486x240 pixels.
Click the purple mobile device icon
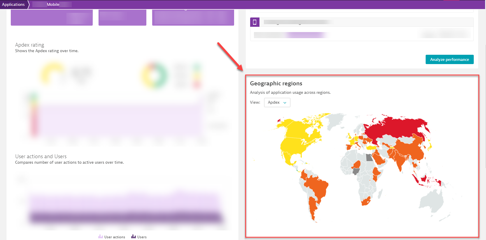[x=255, y=22]
